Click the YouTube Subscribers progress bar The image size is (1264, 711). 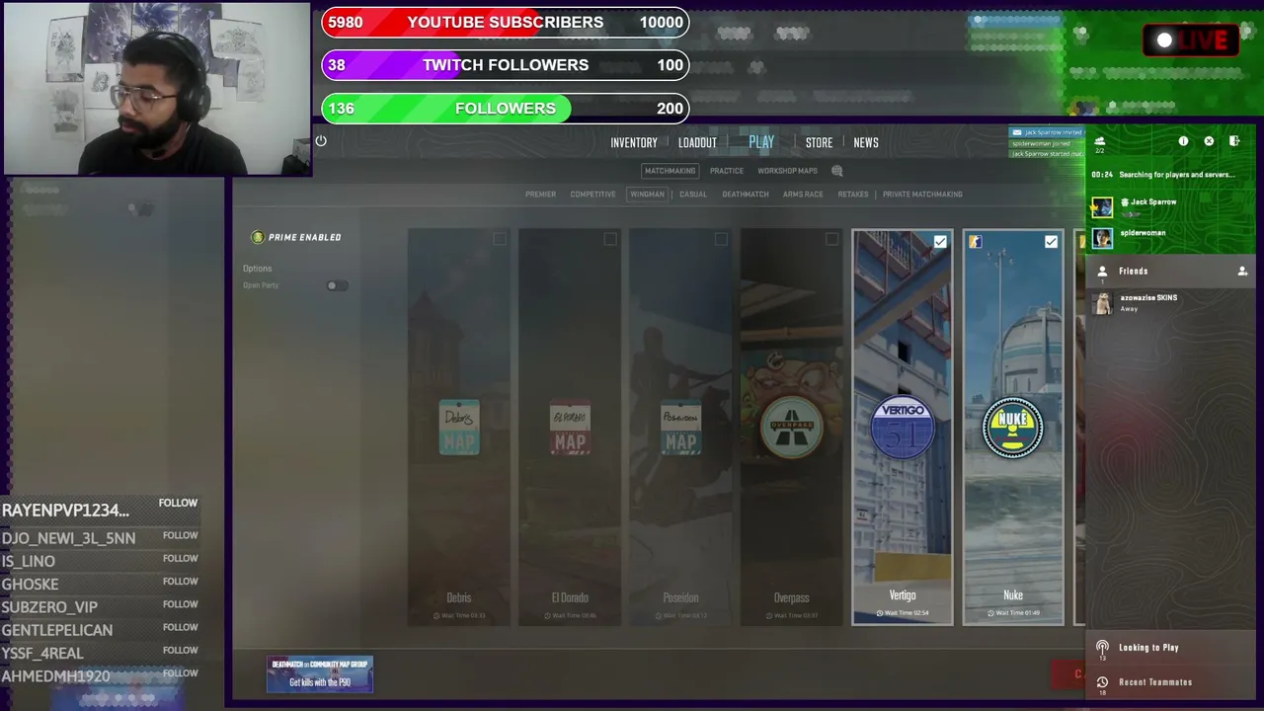click(506, 23)
